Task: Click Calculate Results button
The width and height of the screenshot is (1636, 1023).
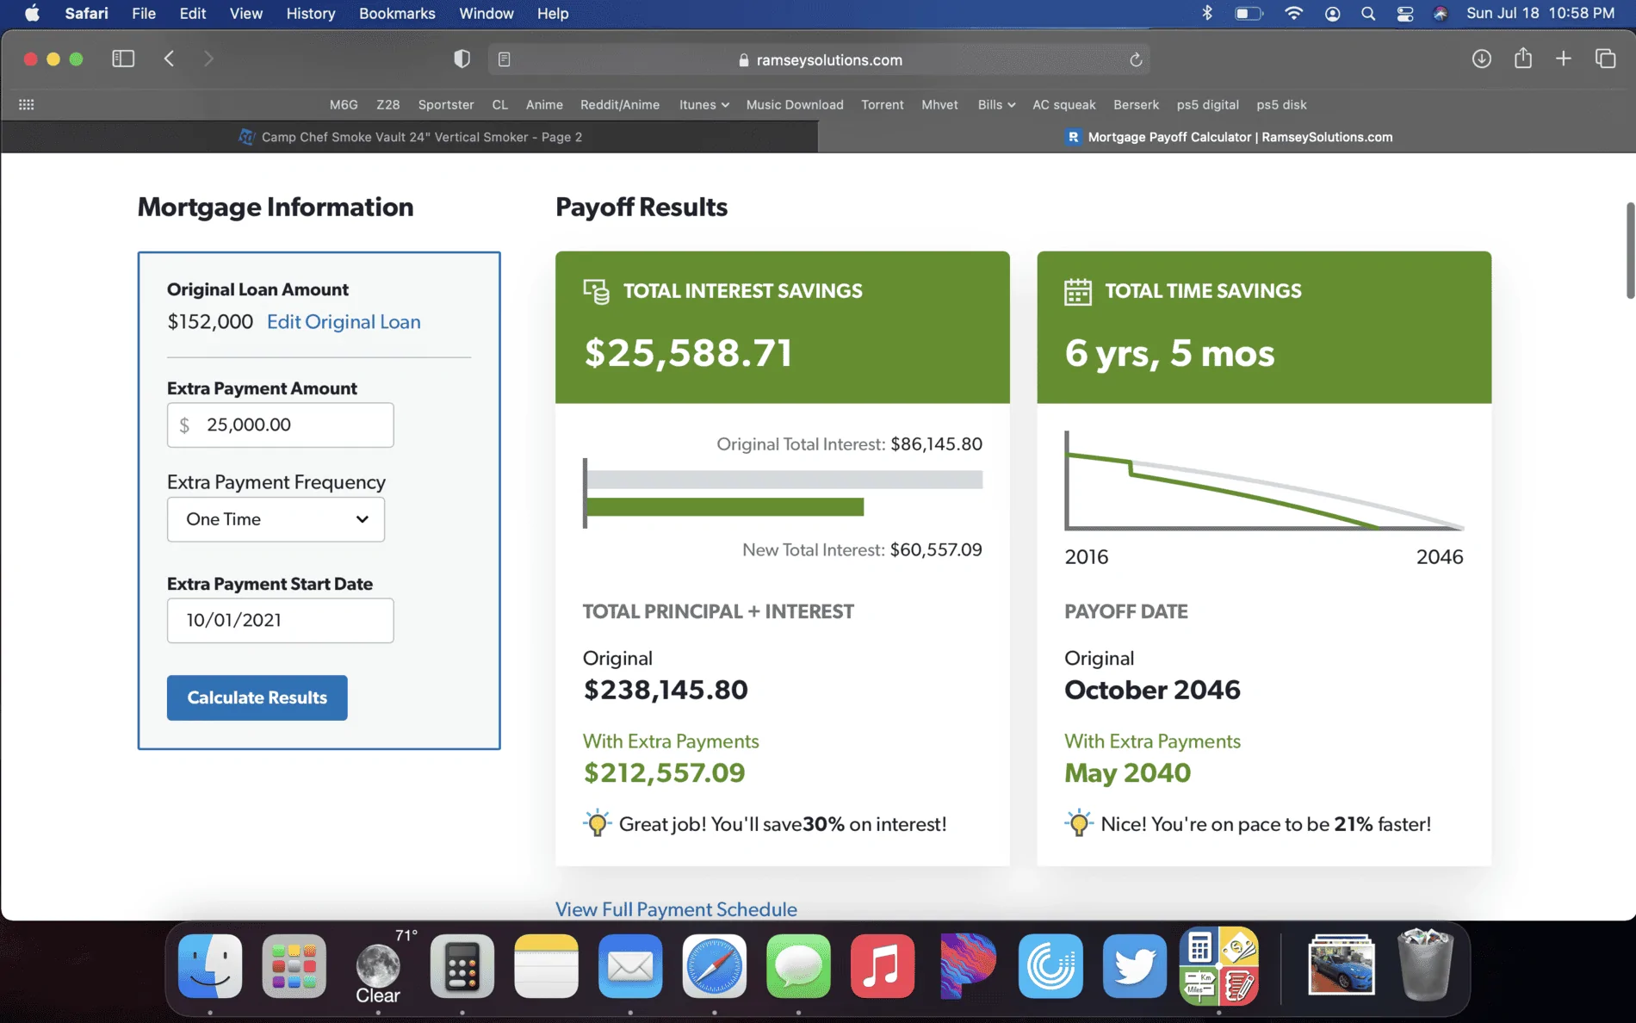Action: [257, 697]
